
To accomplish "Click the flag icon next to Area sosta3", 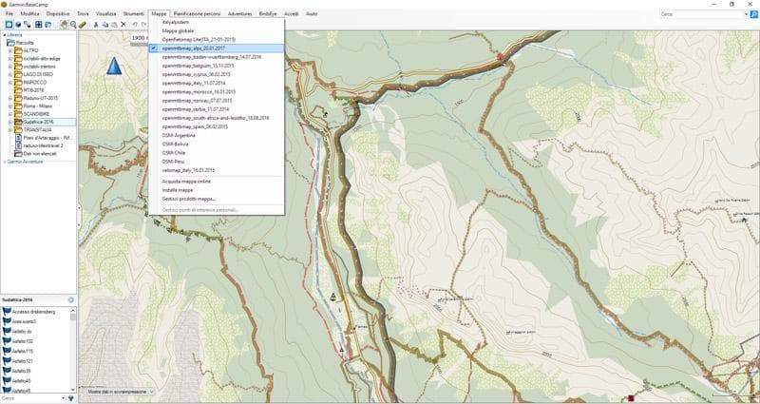I will pyautogui.click(x=7, y=321).
